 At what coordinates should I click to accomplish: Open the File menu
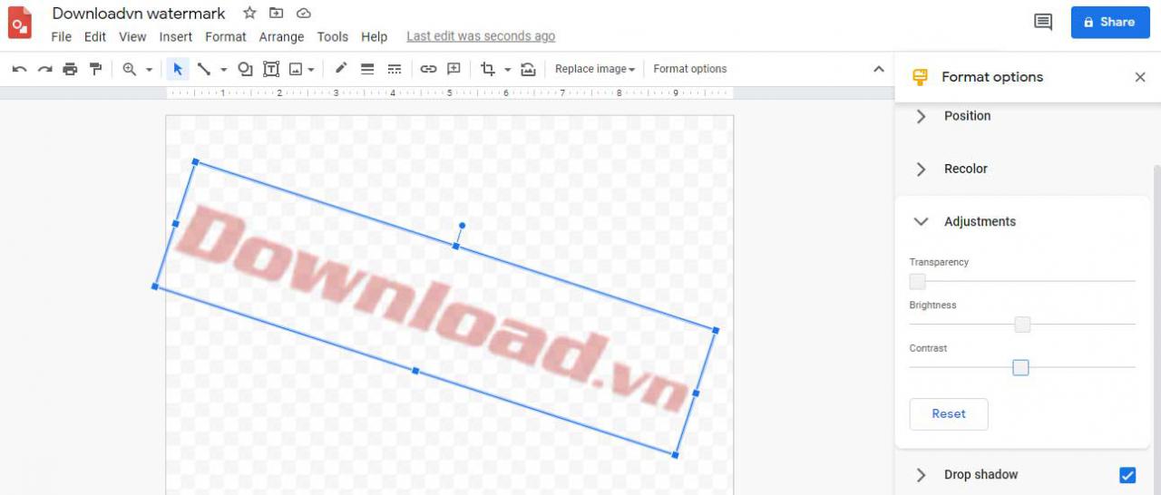point(61,37)
